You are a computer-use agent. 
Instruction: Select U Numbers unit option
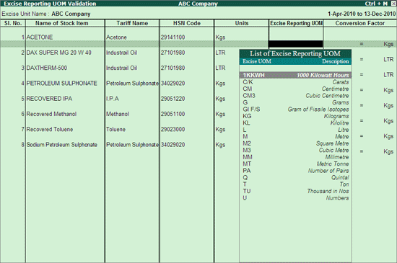coord(295,198)
